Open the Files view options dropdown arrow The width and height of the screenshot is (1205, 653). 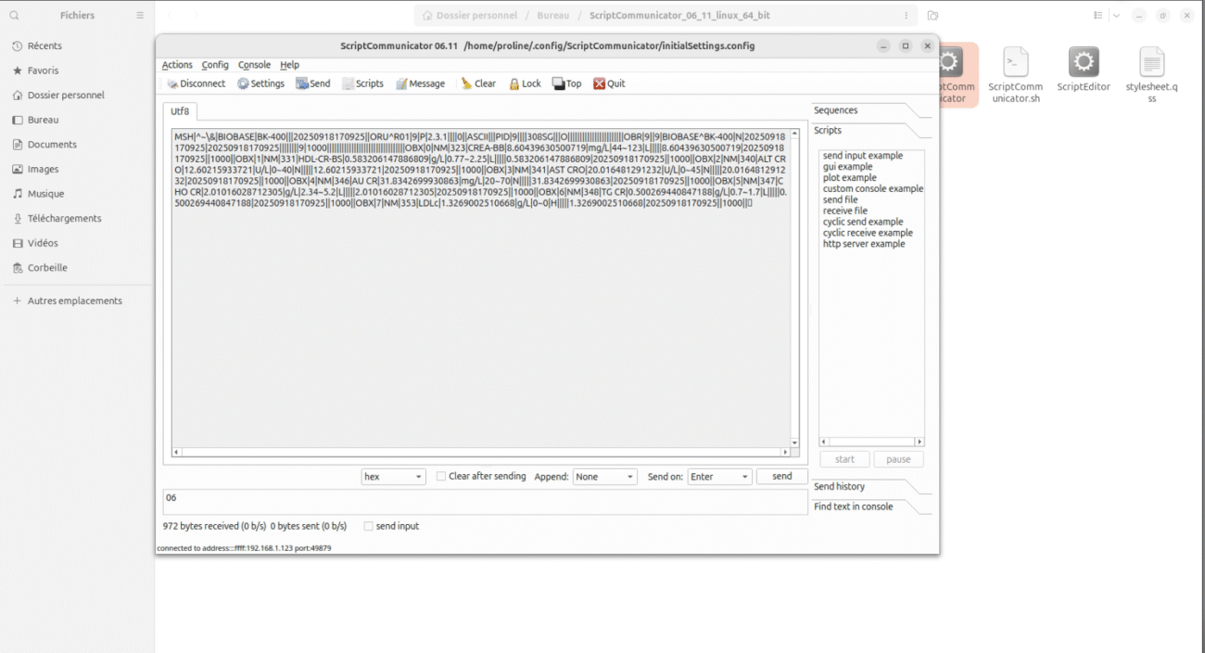pyautogui.click(x=1116, y=16)
